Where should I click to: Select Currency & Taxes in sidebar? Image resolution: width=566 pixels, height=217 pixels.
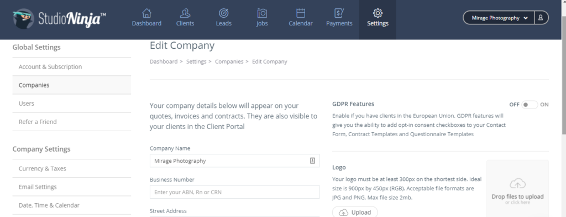tap(72, 168)
